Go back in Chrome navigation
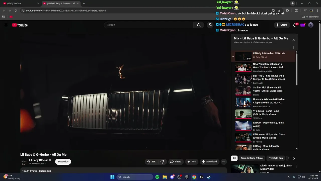Image resolution: width=321 pixels, height=181 pixels. pos(4,11)
